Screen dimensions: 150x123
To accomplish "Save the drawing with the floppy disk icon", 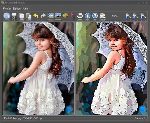I will tap(14, 16).
